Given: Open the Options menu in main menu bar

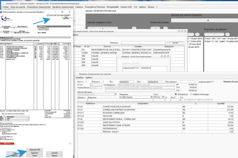Looking at the screenshot, I should (142, 7).
